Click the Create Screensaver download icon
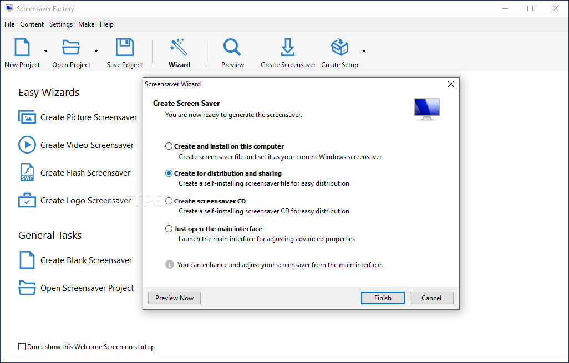Image resolution: width=569 pixels, height=363 pixels. point(288,47)
